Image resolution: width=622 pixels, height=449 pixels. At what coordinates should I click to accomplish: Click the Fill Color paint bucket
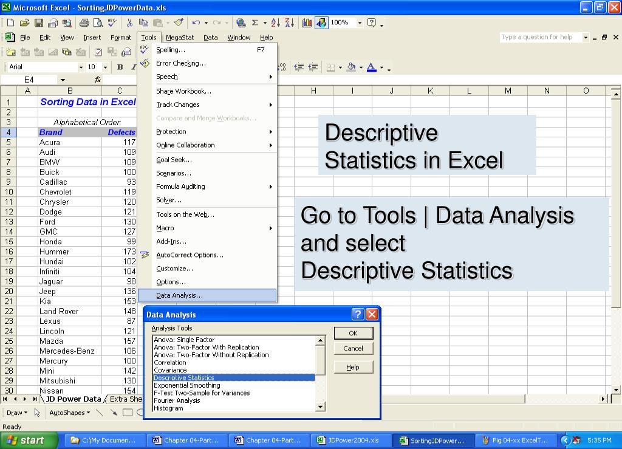point(351,67)
